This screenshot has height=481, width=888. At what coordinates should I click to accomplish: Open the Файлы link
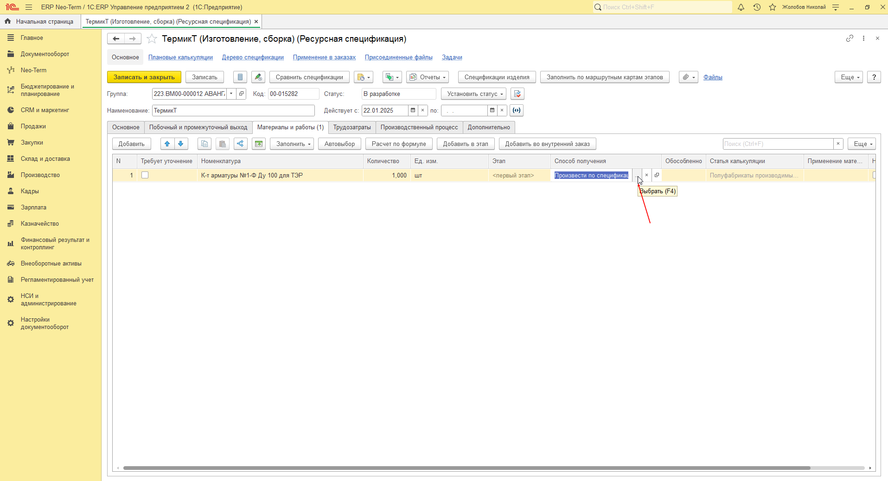pos(713,77)
